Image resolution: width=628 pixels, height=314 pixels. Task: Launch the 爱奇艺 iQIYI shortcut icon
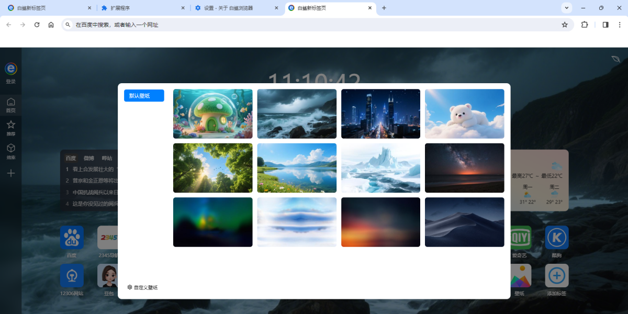pyautogui.click(x=519, y=238)
